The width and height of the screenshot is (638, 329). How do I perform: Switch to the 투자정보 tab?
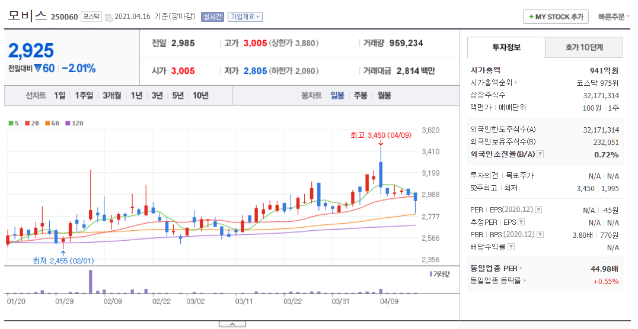pyautogui.click(x=506, y=47)
